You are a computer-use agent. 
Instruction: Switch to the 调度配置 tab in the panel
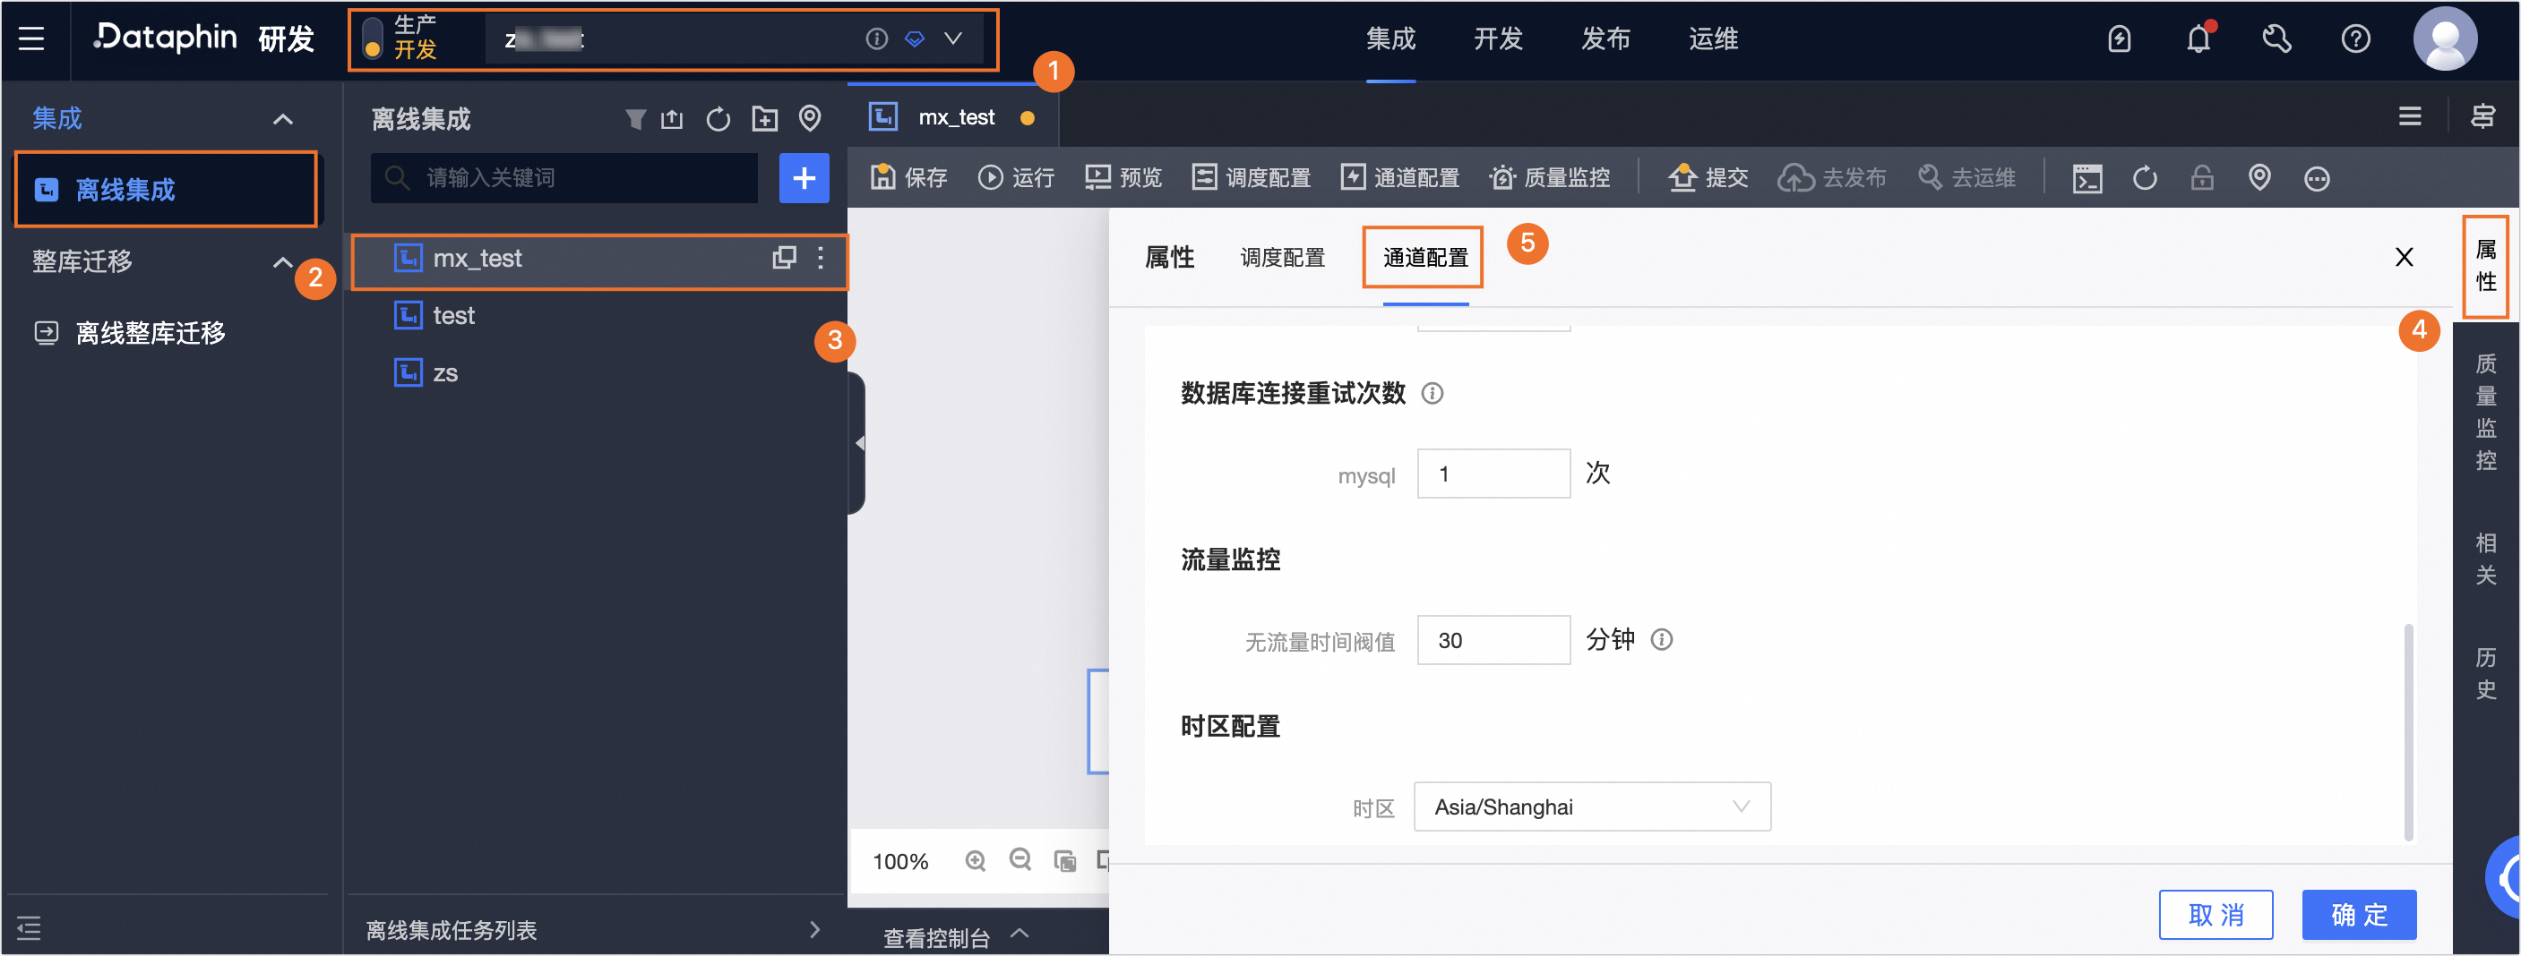1282,257
